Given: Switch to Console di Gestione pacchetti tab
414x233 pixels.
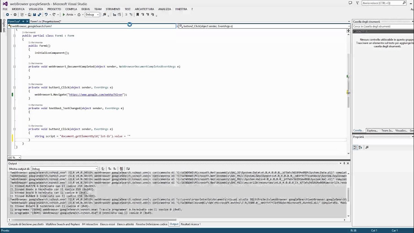Looking at the screenshot, I should click(26, 224).
